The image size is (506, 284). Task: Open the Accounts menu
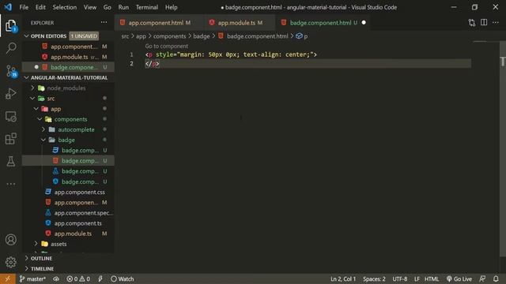[10, 240]
